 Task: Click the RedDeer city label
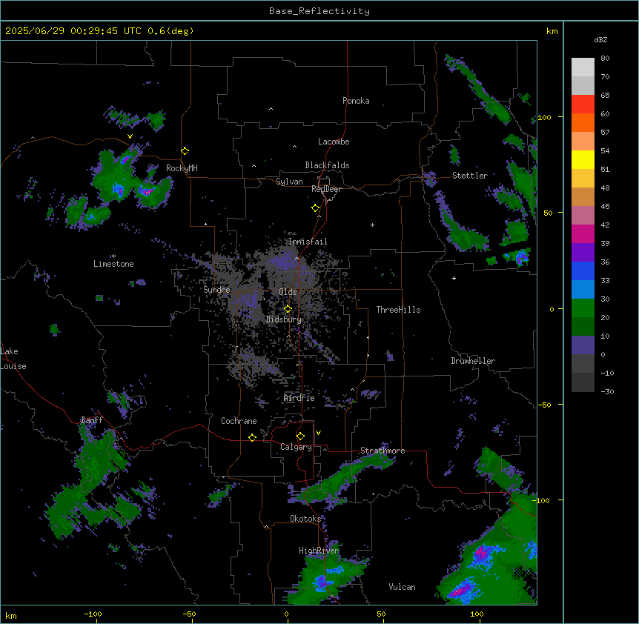pos(326,189)
